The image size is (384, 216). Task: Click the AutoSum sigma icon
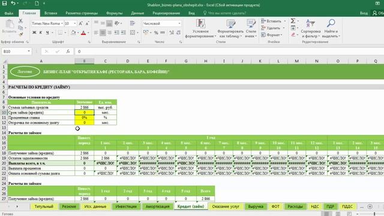click(x=293, y=21)
